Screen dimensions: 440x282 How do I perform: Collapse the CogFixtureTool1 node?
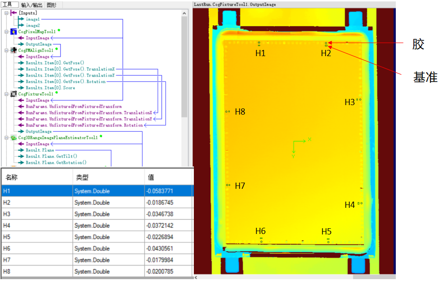pyautogui.click(x=6, y=94)
